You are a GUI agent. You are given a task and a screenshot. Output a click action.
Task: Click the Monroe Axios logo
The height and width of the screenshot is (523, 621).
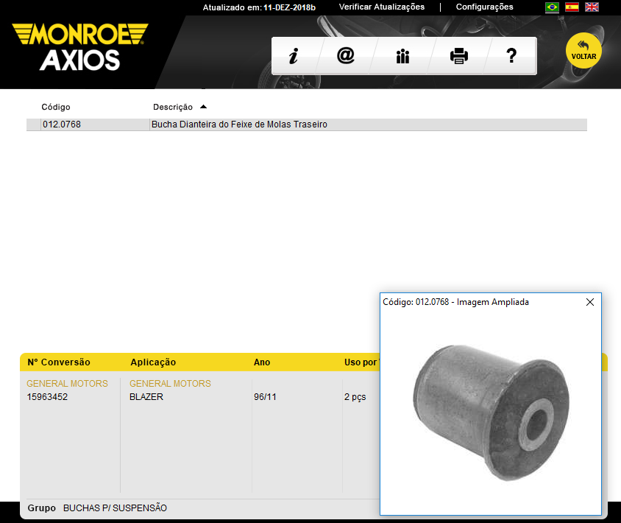point(79,46)
